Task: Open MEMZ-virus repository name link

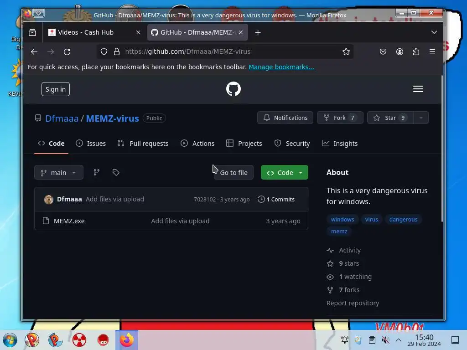Action: [x=112, y=118]
